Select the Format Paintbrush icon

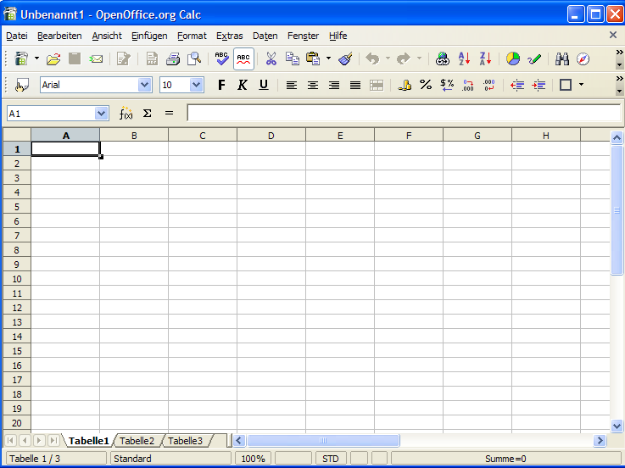[x=346, y=59]
